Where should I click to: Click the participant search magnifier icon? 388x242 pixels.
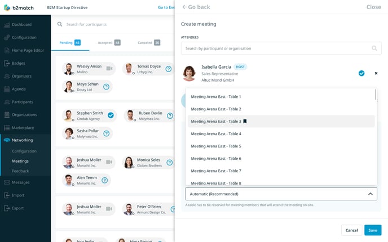60,24
